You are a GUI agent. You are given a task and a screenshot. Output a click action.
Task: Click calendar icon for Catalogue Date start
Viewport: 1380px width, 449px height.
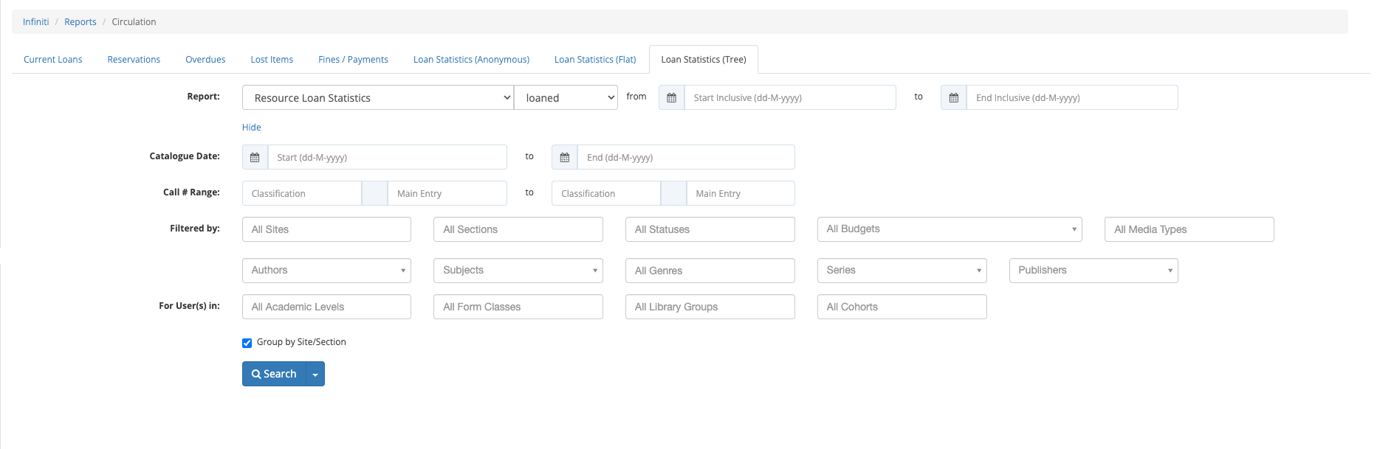(x=255, y=157)
